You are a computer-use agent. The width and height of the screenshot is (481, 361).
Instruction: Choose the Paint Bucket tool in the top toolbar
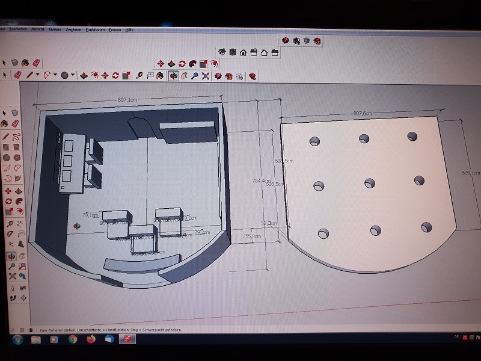(160, 76)
